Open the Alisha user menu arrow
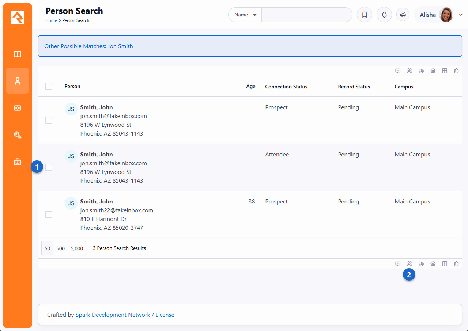Viewport: 468px width, 331px height. pyautogui.click(x=461, y=15)
